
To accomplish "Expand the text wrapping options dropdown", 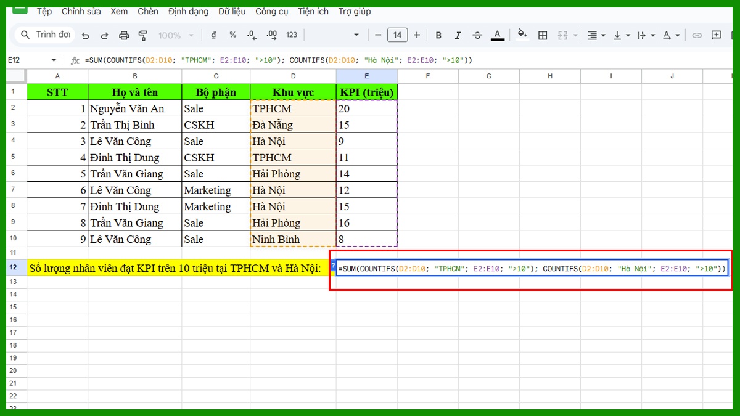I will [x=652, y=35].
